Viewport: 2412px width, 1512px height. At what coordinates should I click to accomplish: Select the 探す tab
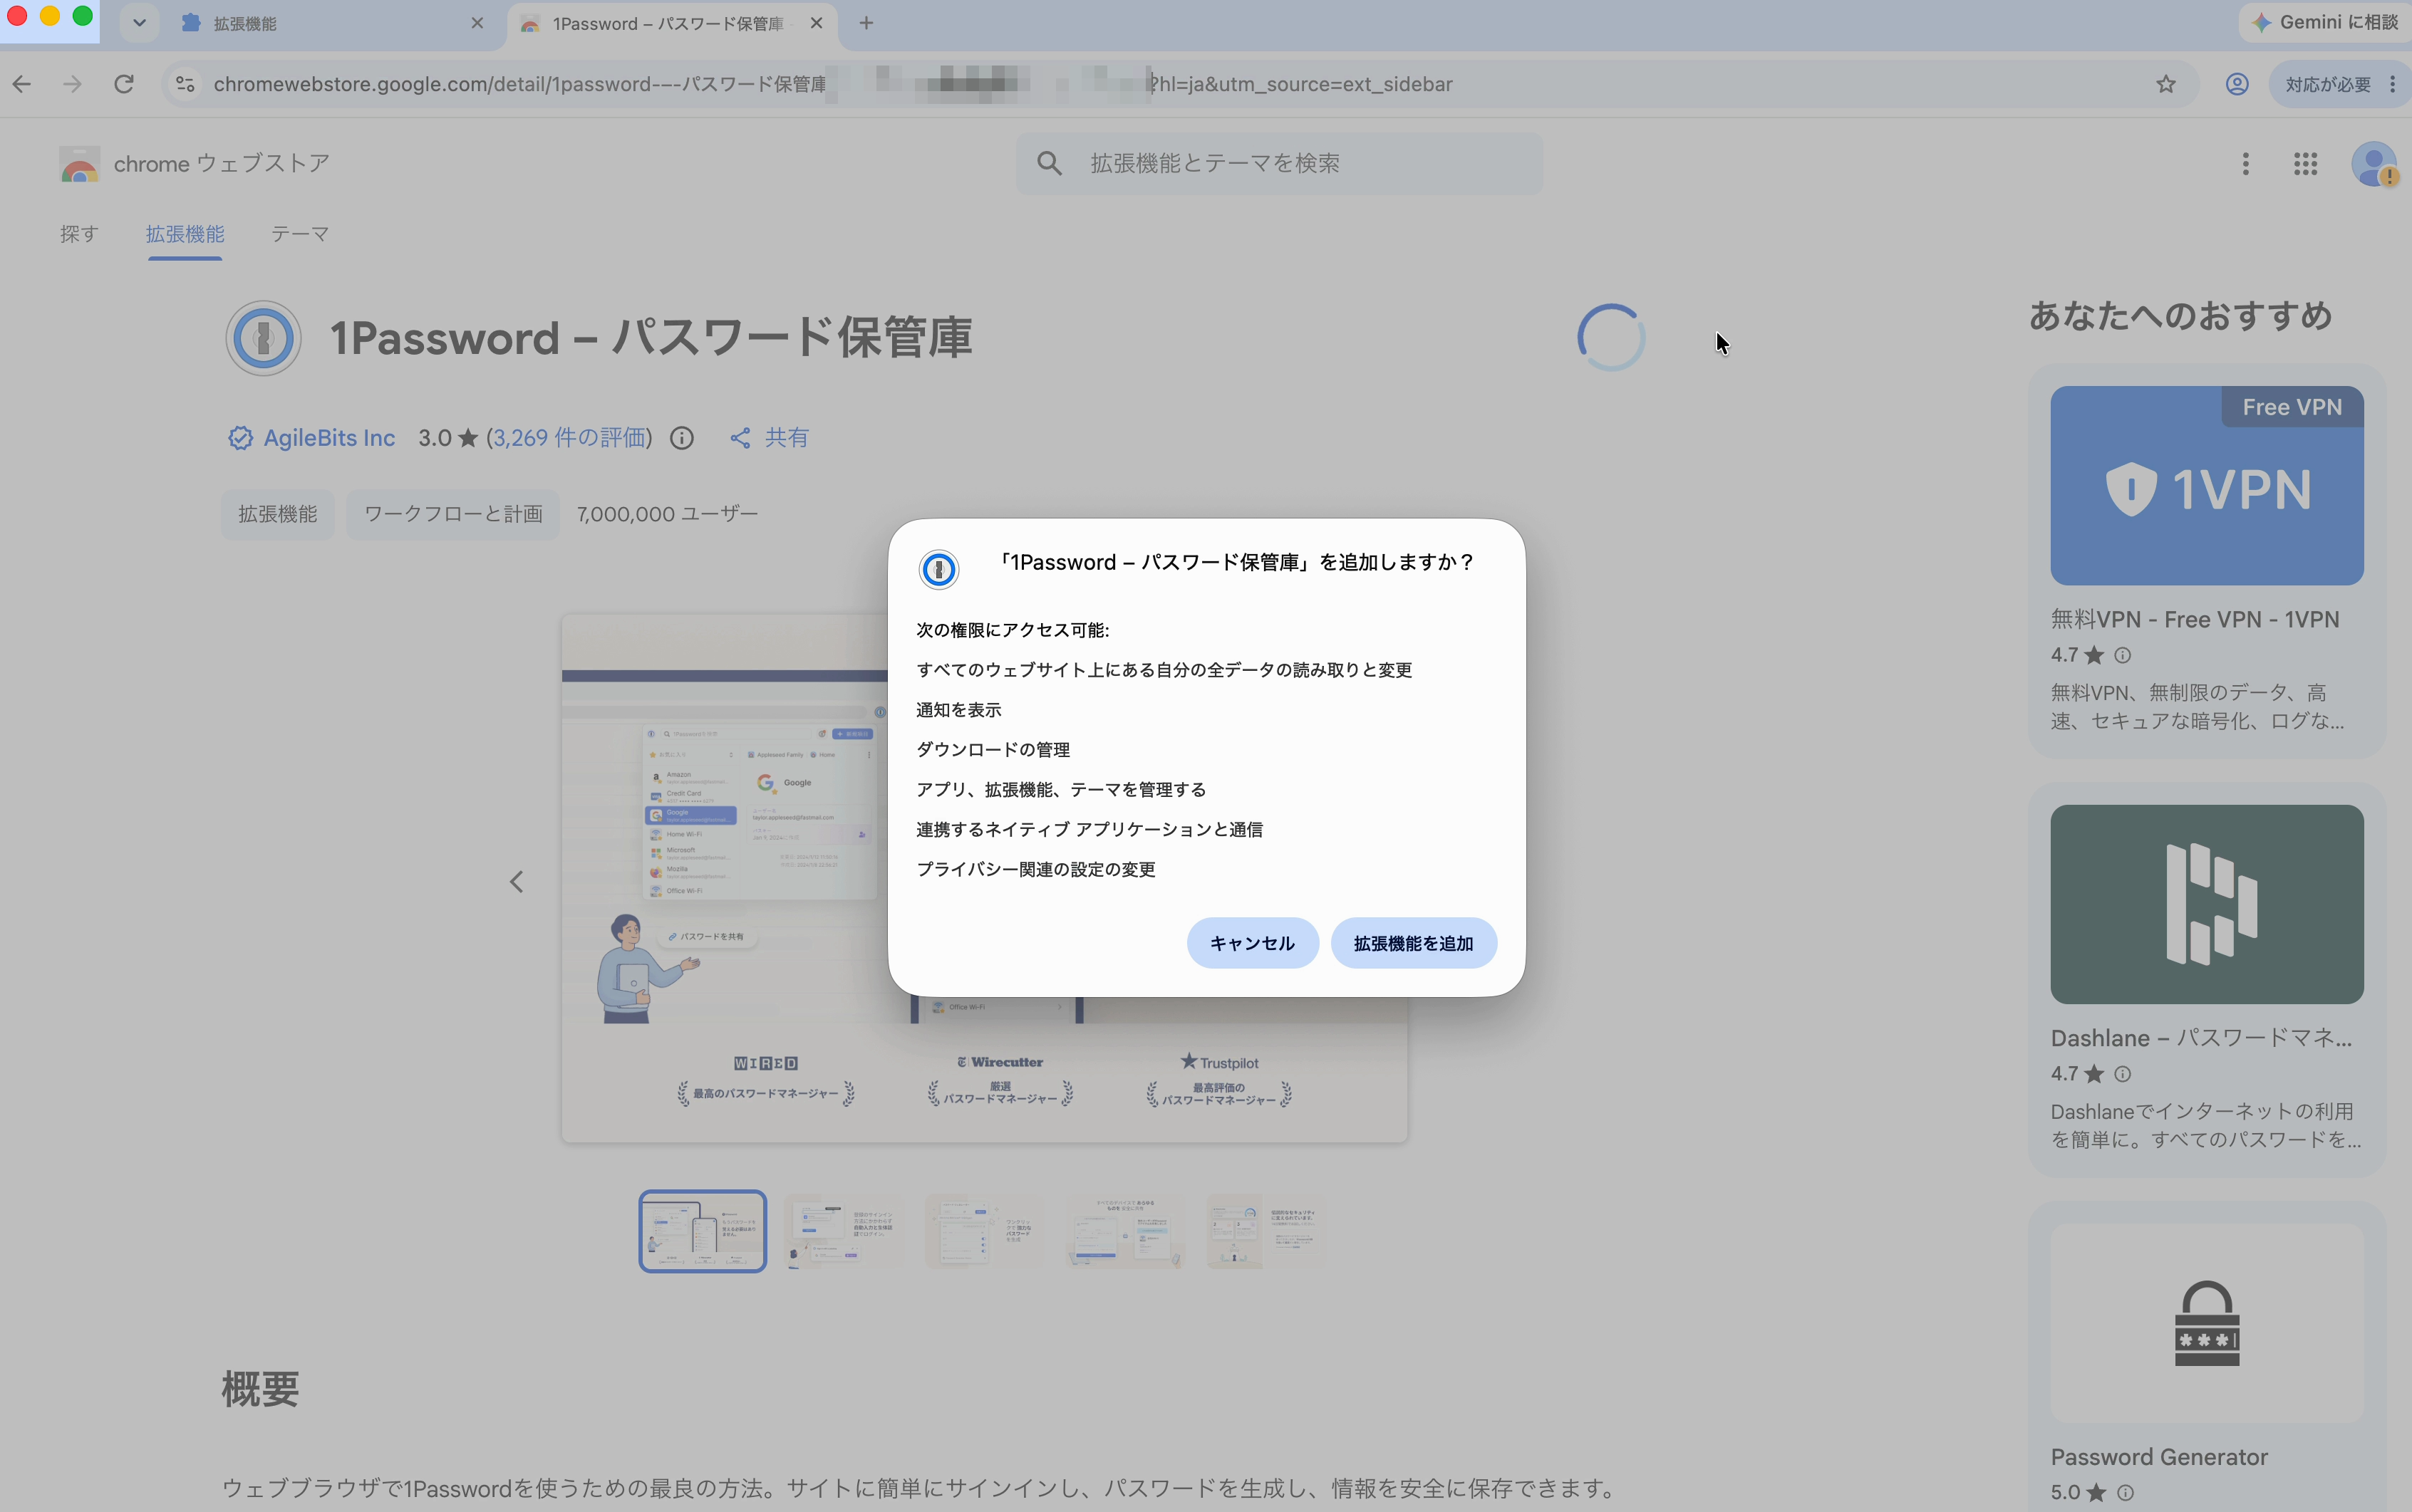pos(79,234)
